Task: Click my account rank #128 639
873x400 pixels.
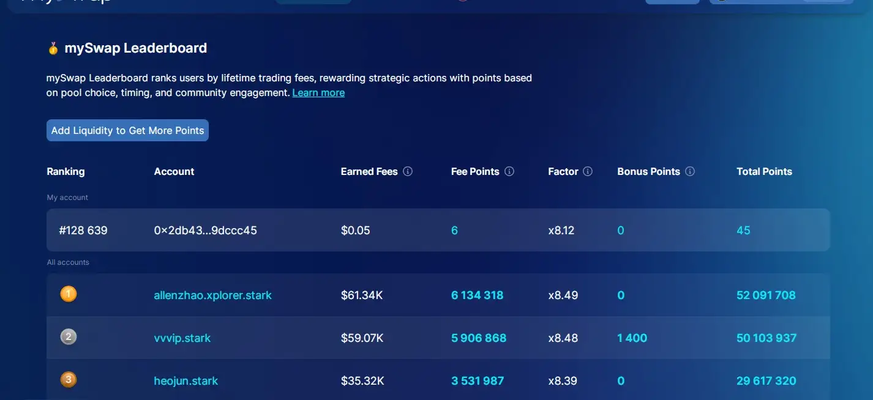Action: point(83,231)
